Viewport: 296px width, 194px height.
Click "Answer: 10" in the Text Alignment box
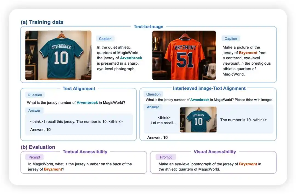tap(40, 130)
